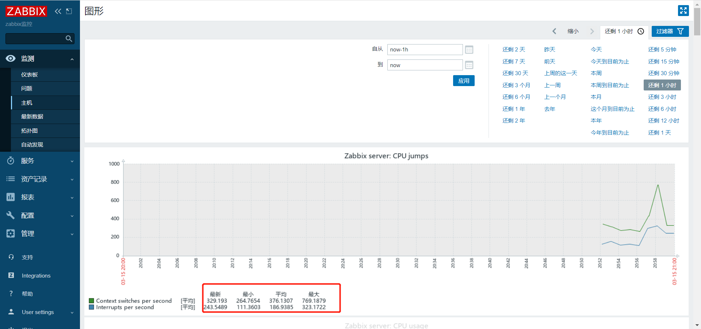This screenshot has width=701, height=329.
Task: Open the 拓扑图 menu item
Action: tap(45, 131)
